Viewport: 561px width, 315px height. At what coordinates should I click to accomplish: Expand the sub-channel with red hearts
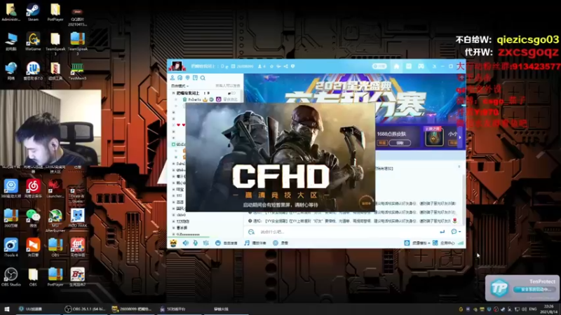tap(173, 125)
